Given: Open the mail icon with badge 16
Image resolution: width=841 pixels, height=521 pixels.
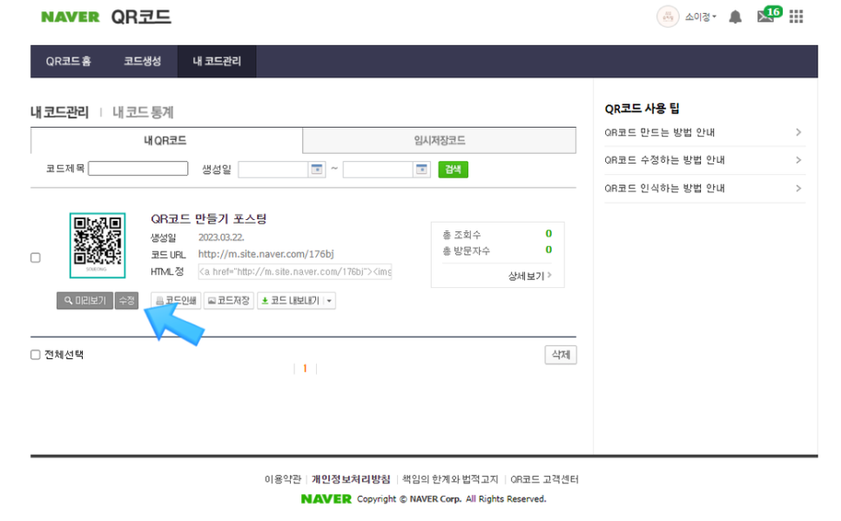Looking at the screenshot, I should [765, 17].
